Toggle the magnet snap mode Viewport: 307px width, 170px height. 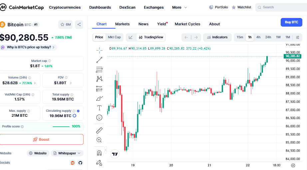tap(99, 153)
